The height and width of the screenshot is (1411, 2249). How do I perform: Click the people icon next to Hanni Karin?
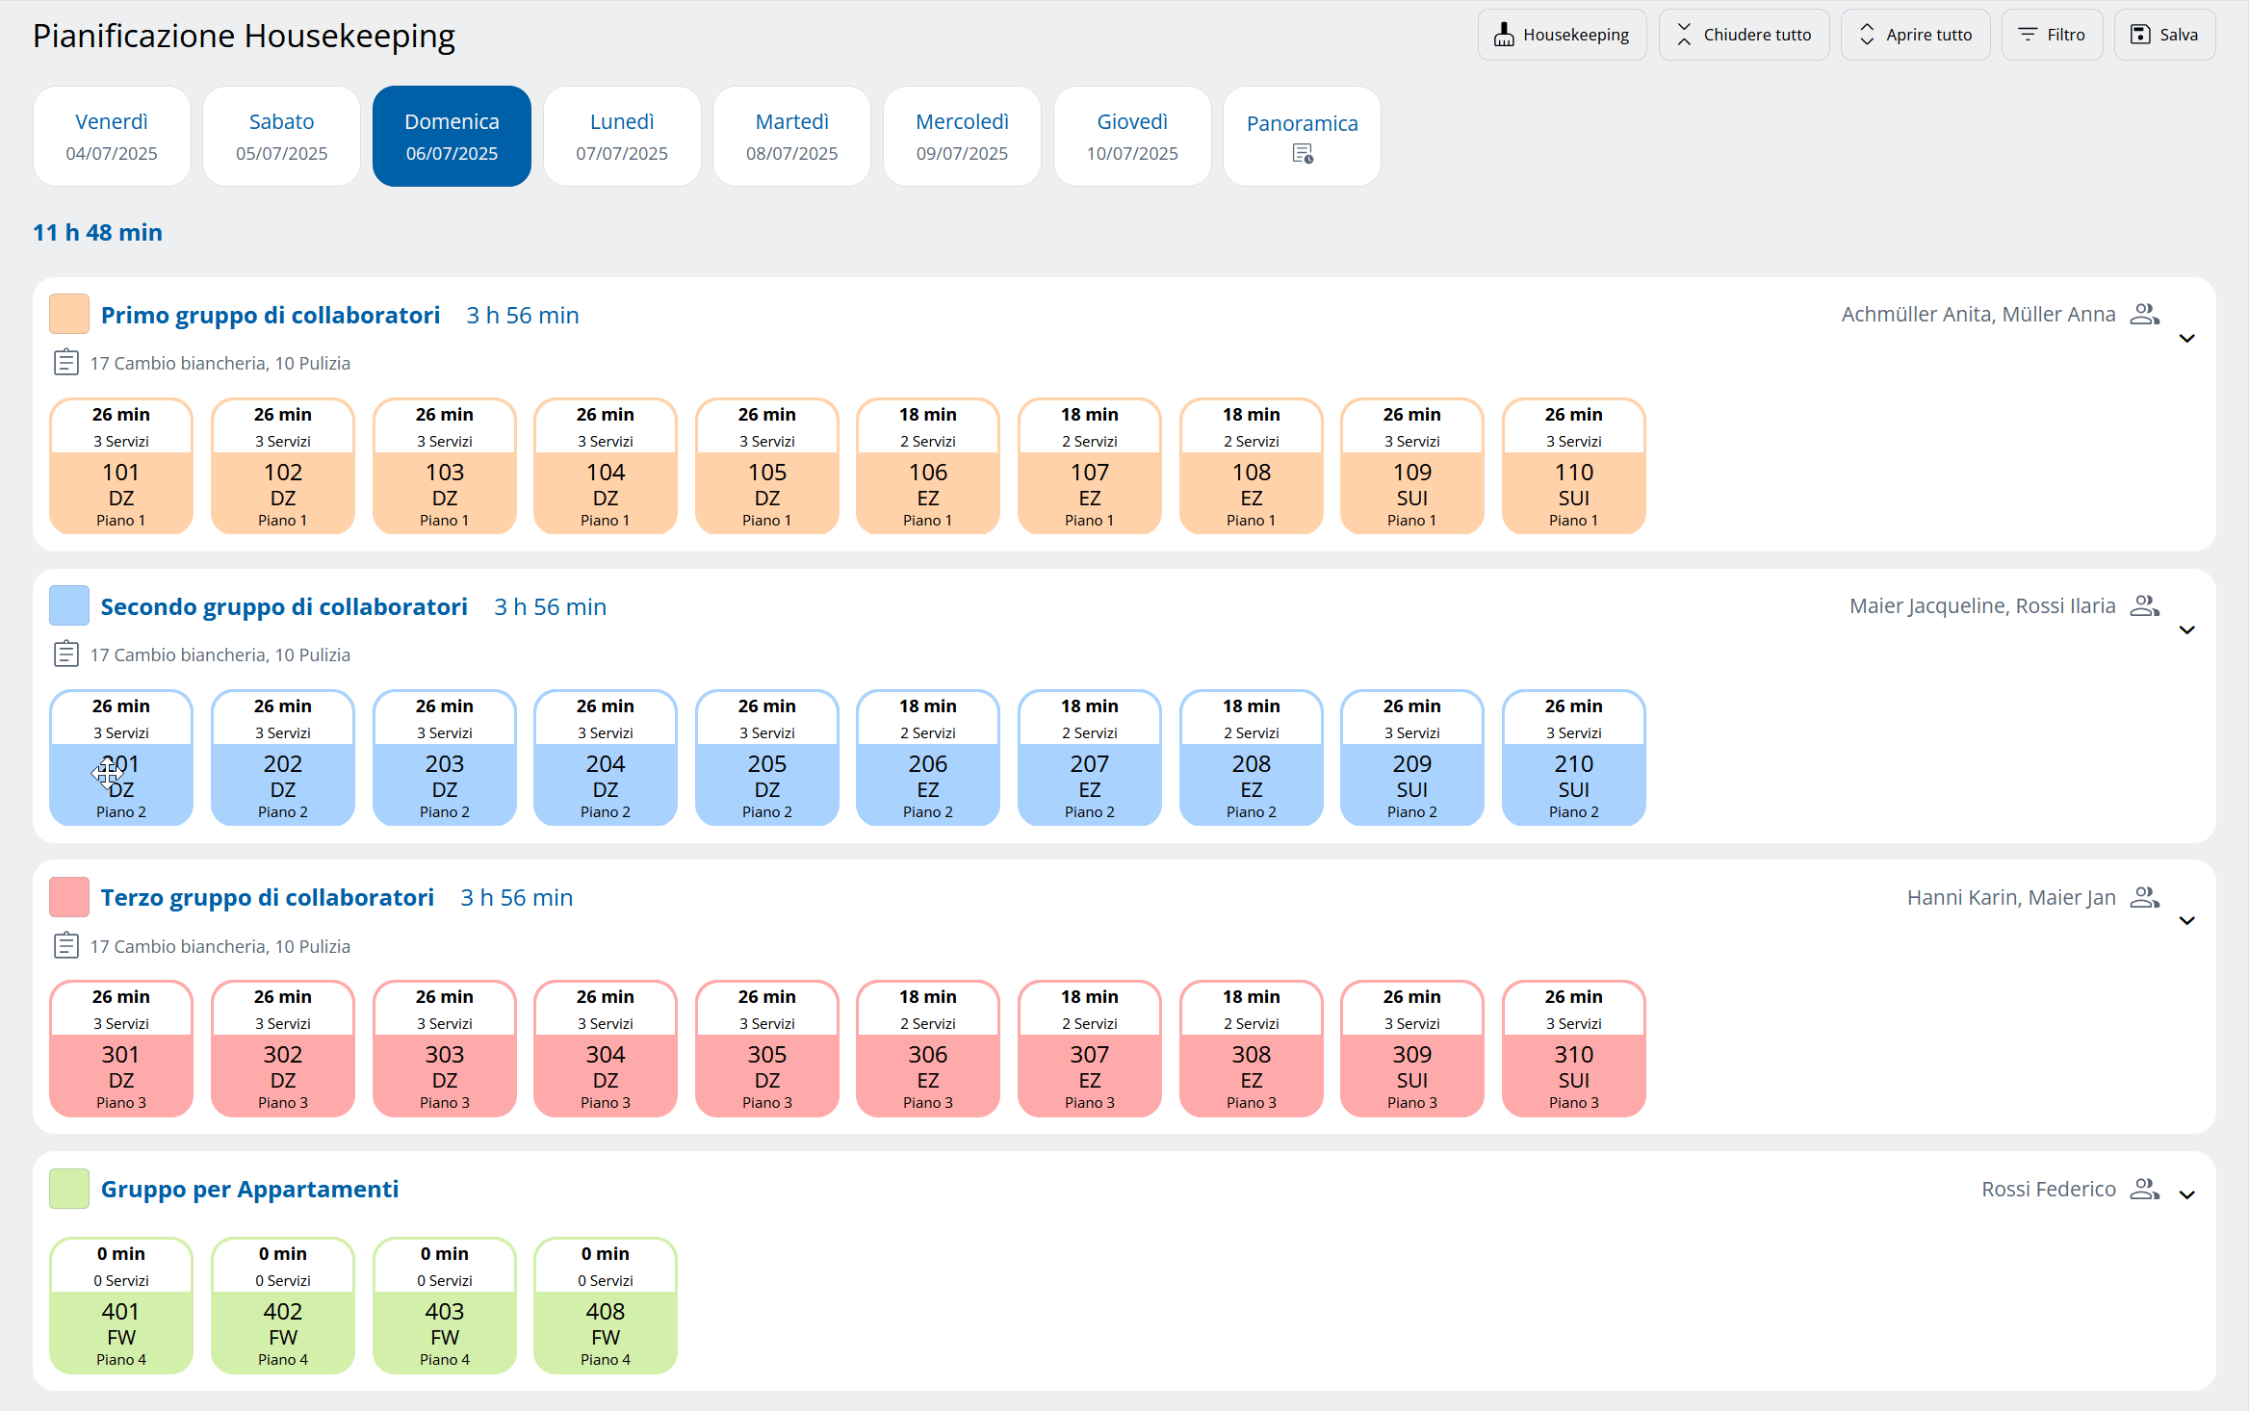(x=2144, y=897)
